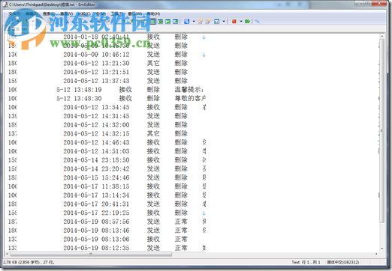Open the 帮助(H) menu
This screenshot has width=392, height=271.
(153, 13)
